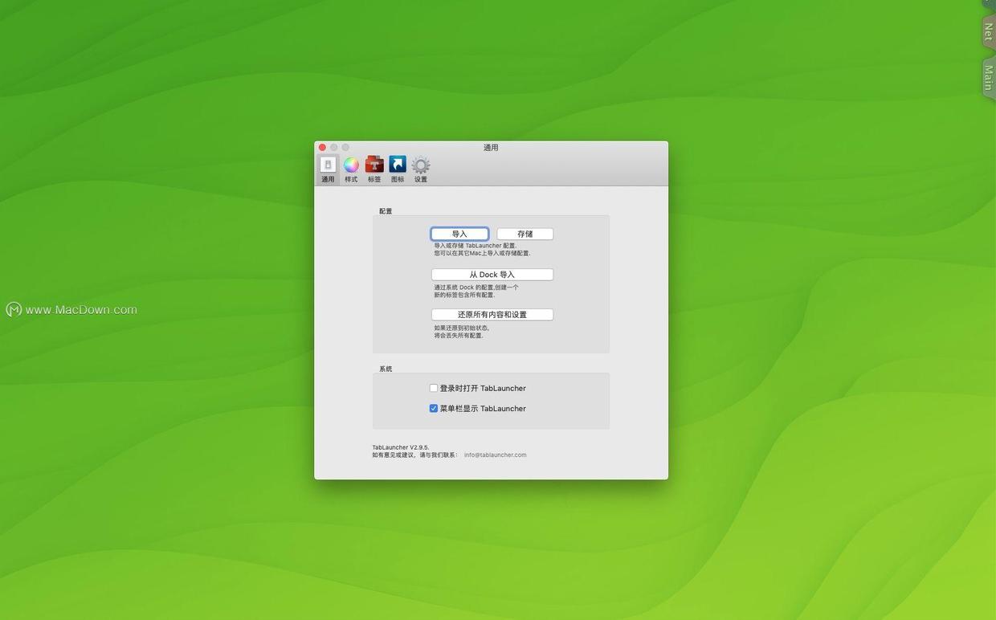Click the 存储 save button
This screenshot has height=620, width=996.
point(525,234)
